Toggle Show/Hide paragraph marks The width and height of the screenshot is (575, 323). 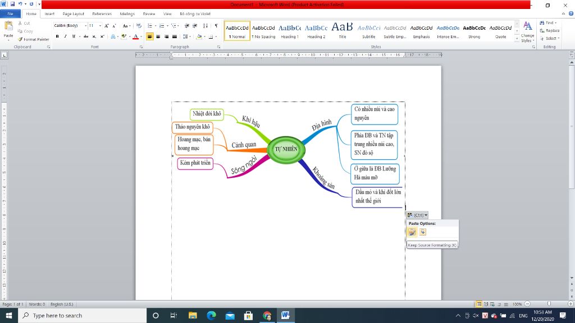click(216, 26)
